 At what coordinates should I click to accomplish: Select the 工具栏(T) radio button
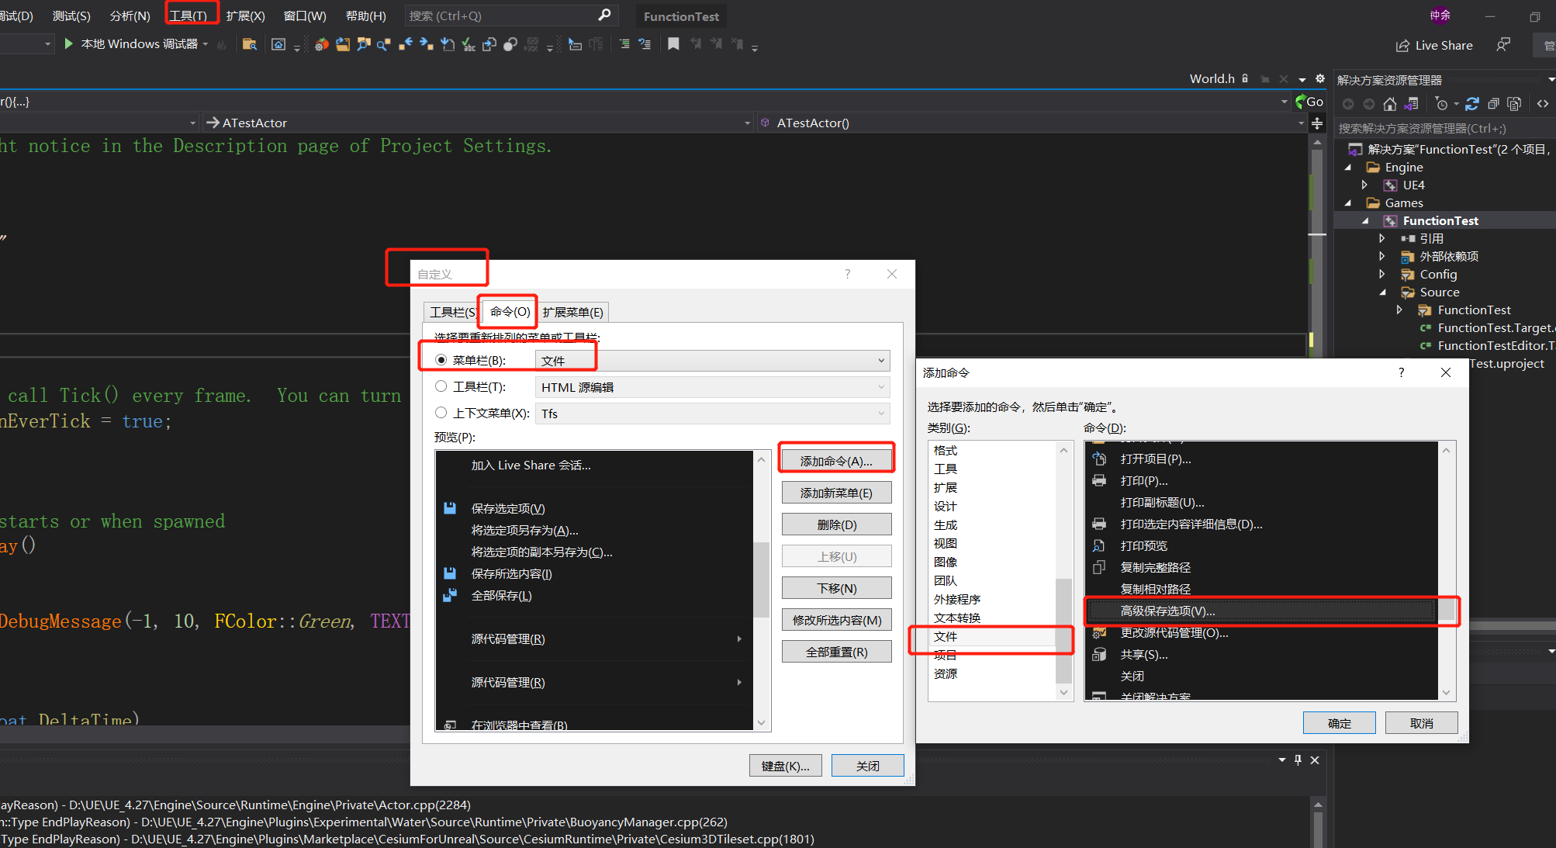pos(441,386)
